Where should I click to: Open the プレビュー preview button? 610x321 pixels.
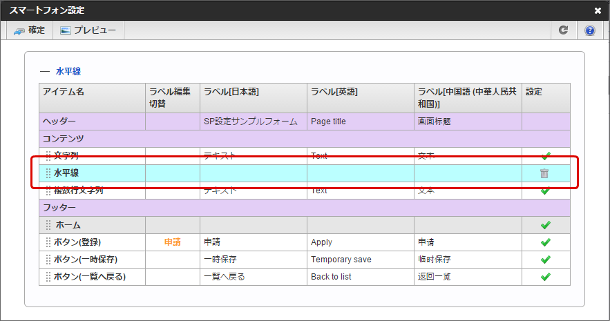[x=88, y=30]
